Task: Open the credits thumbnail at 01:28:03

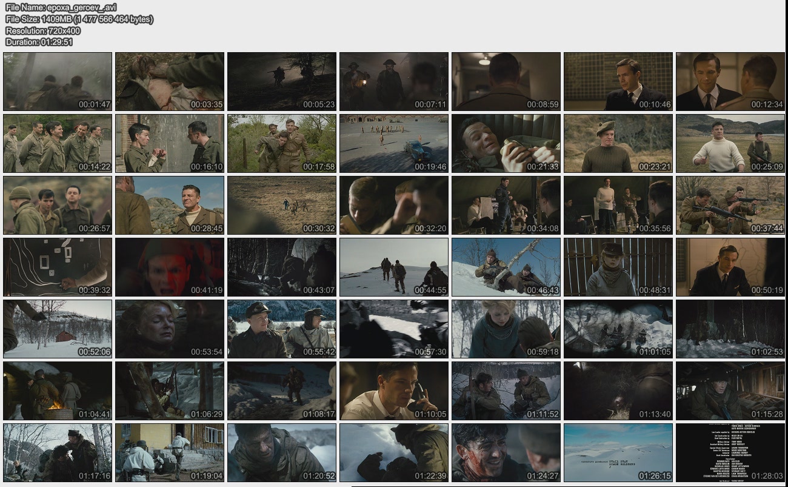Action: pyautogui.click(x=730, y=452)
